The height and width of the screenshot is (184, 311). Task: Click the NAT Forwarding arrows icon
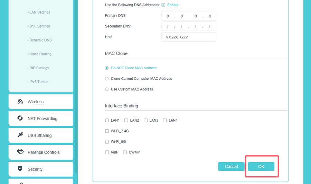(20, 119)
